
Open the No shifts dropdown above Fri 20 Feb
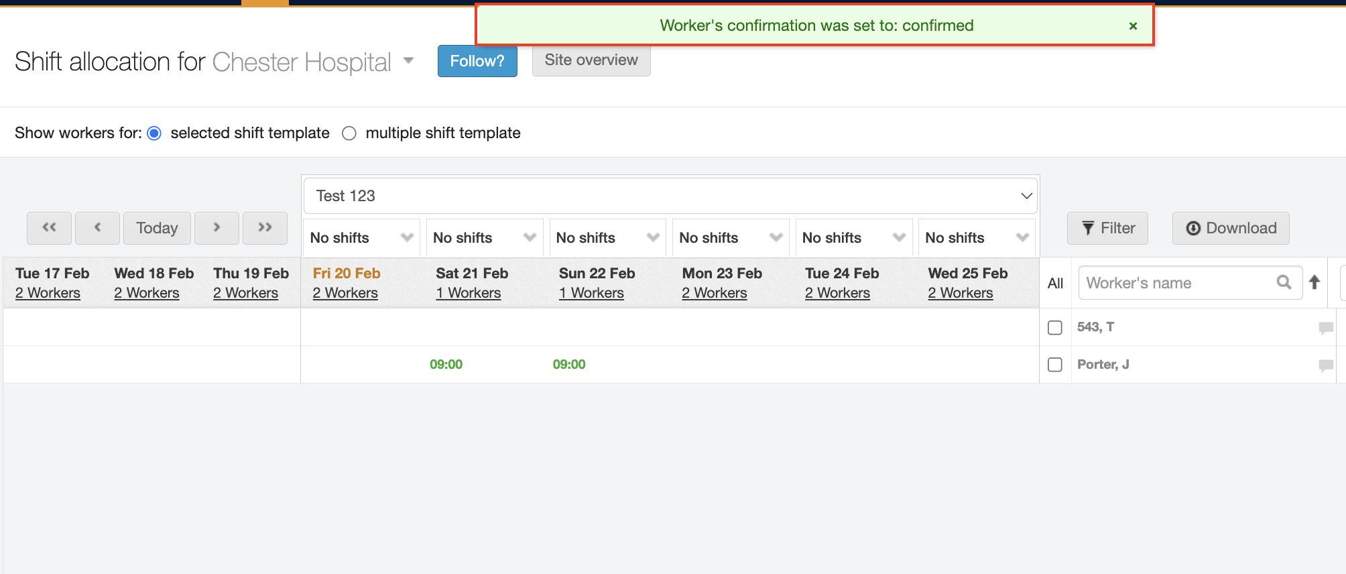click(x=361, y=237)
